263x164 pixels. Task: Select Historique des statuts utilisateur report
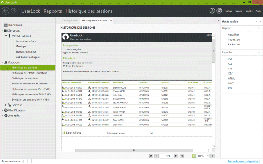29,73
